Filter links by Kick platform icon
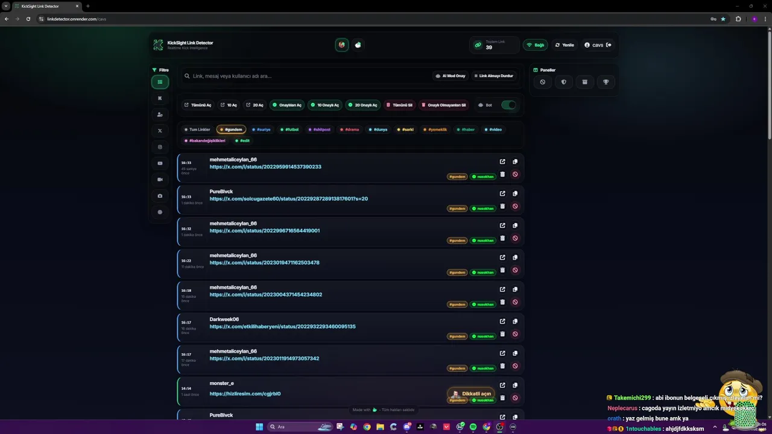 pos(160,98)
